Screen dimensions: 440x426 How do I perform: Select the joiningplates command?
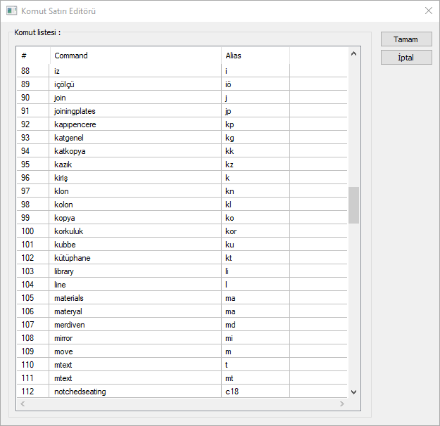(x=75, y=111)
